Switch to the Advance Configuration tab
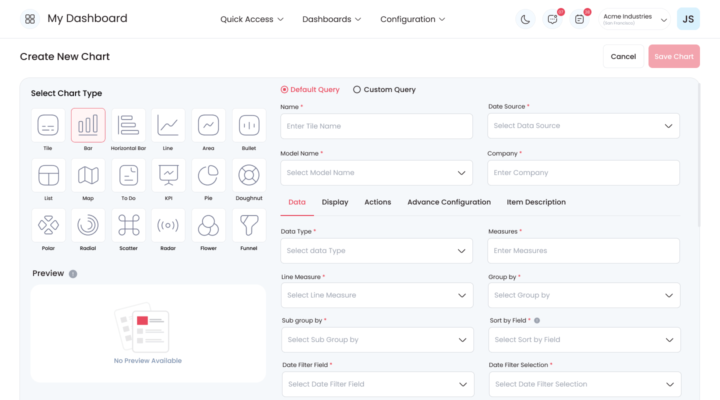 (x=449, y=202)
